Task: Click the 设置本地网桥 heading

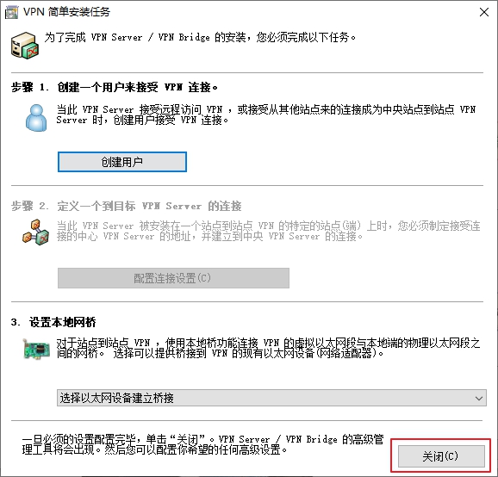Action: click(53, 322)
